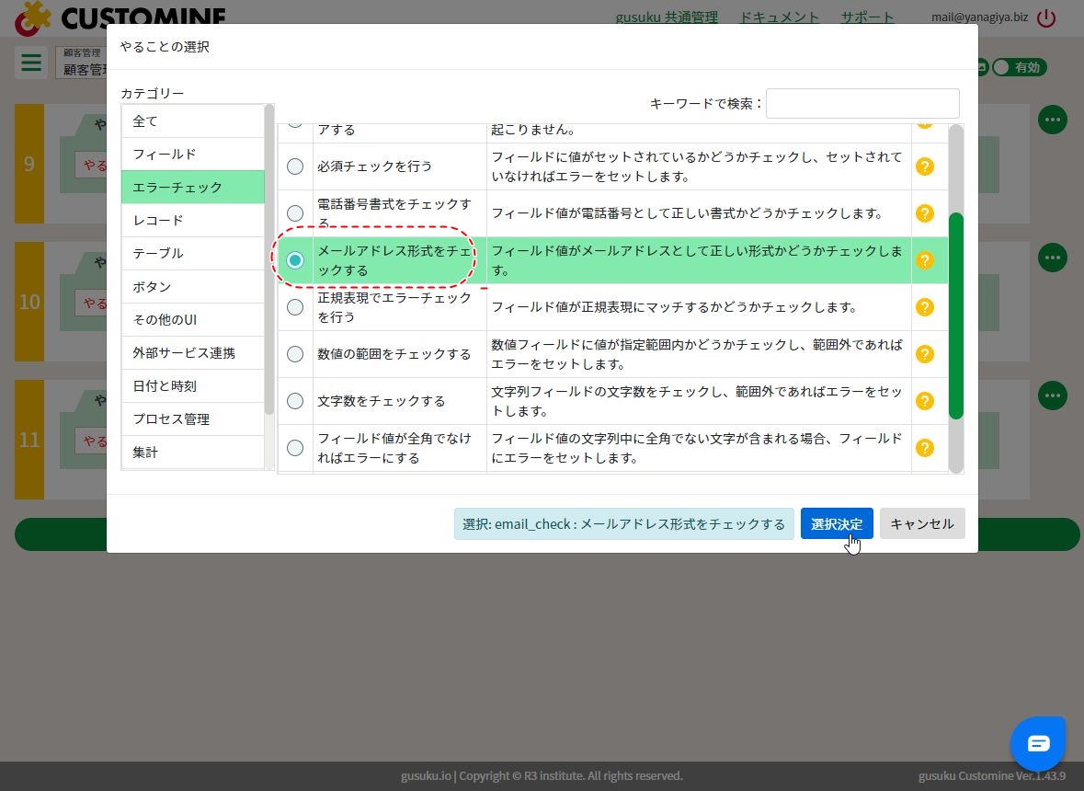
Task: Click the power logout icon
Action: pos(1046,17)
